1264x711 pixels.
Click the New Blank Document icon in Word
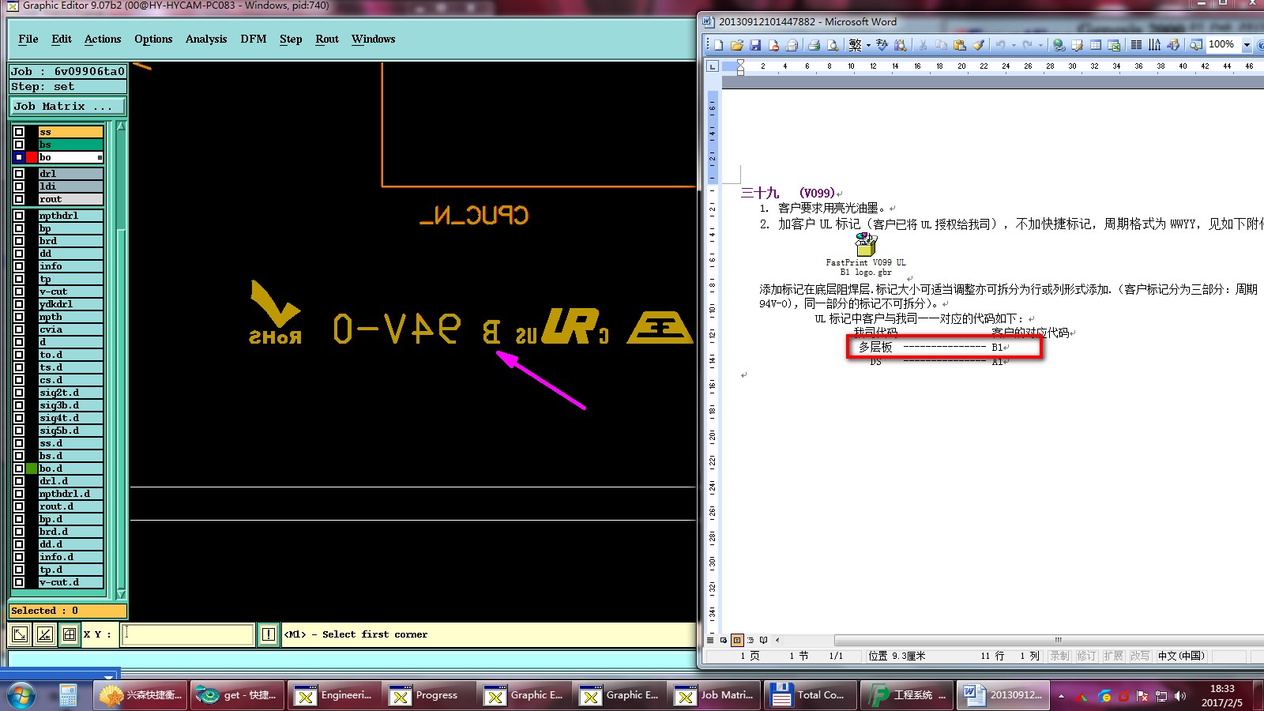coord(719,45)
